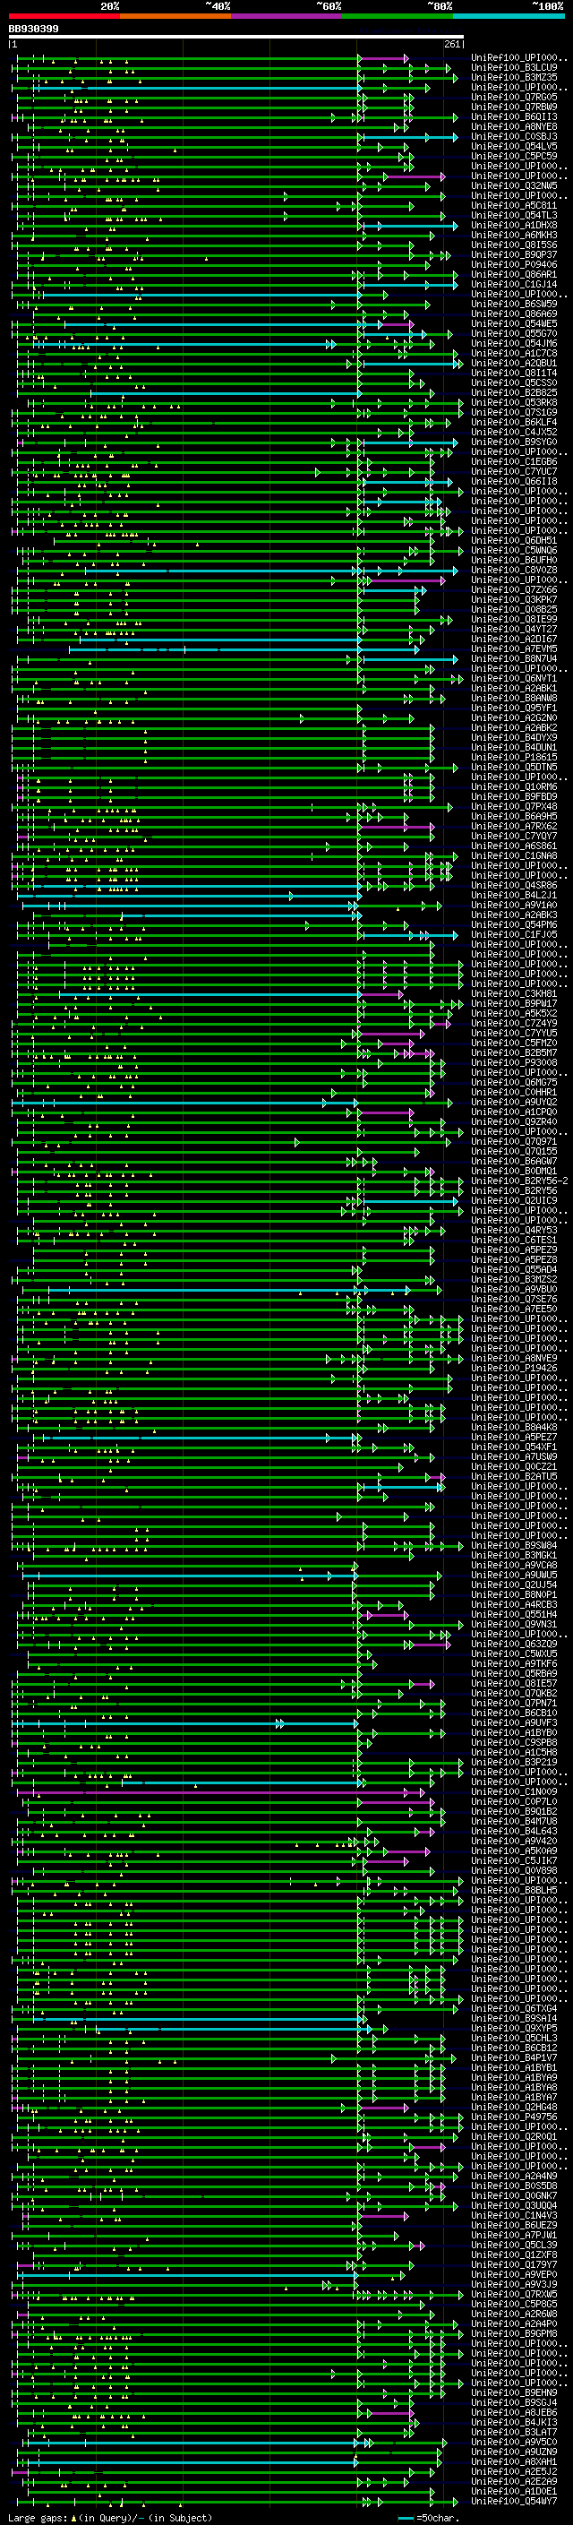Select hit name UniRef100_B2ATU5
The image size is (573, 2525).
click(513, 1475)
